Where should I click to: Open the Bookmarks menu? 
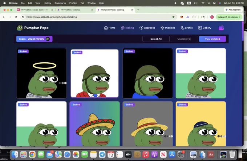tap(60, 3)
